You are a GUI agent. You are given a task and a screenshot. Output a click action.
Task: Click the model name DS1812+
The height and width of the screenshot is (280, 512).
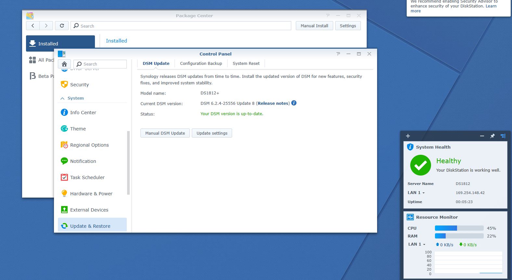tap(210, 93)
